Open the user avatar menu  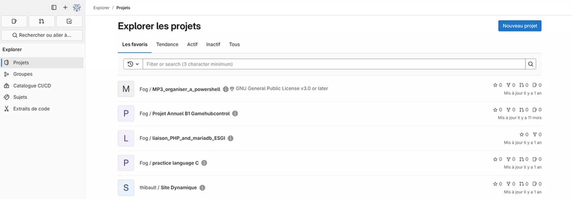[x=77, y=8]
